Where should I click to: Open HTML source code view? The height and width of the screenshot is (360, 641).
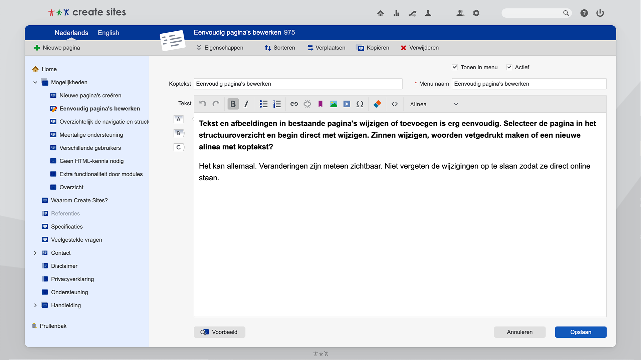click(x=395, y=104)
